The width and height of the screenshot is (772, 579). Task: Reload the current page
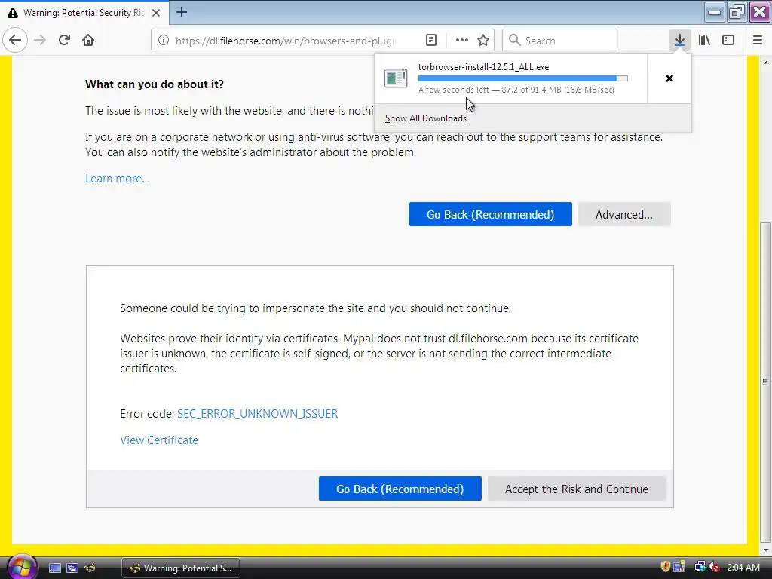pyautogui.click(x=64, y=40)
